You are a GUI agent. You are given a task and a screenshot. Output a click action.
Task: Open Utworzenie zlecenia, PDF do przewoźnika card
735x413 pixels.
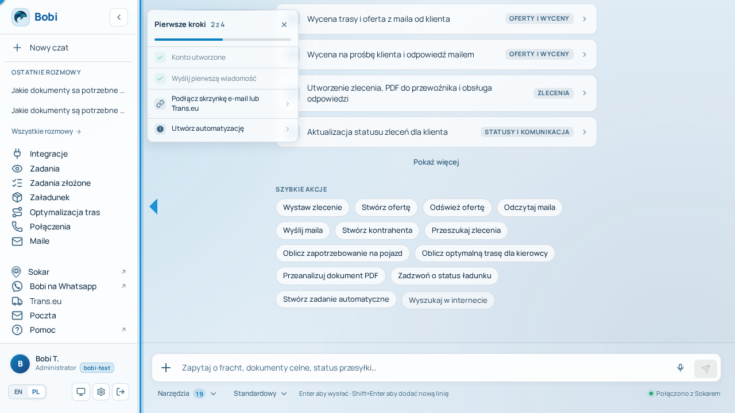pos(436,93)
